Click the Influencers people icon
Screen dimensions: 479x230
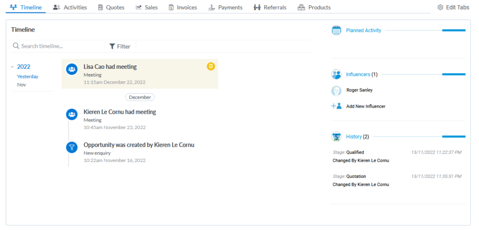coord(336,74)
